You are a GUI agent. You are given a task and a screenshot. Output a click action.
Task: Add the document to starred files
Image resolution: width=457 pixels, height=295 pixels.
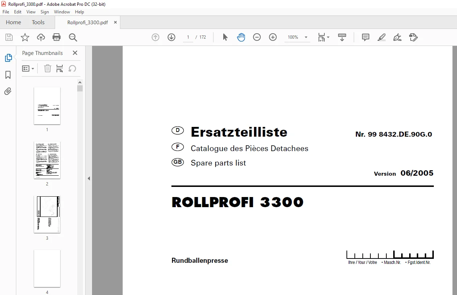[x=25, y=37]
